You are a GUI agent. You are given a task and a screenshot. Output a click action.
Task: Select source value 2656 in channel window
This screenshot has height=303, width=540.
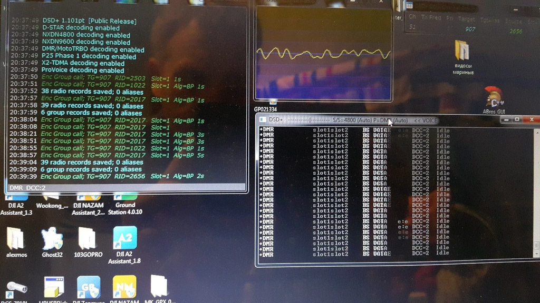pos(516,31)
